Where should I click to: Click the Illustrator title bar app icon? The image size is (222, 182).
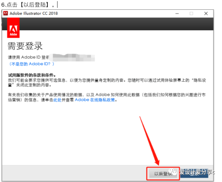click(x=6, y=13)
